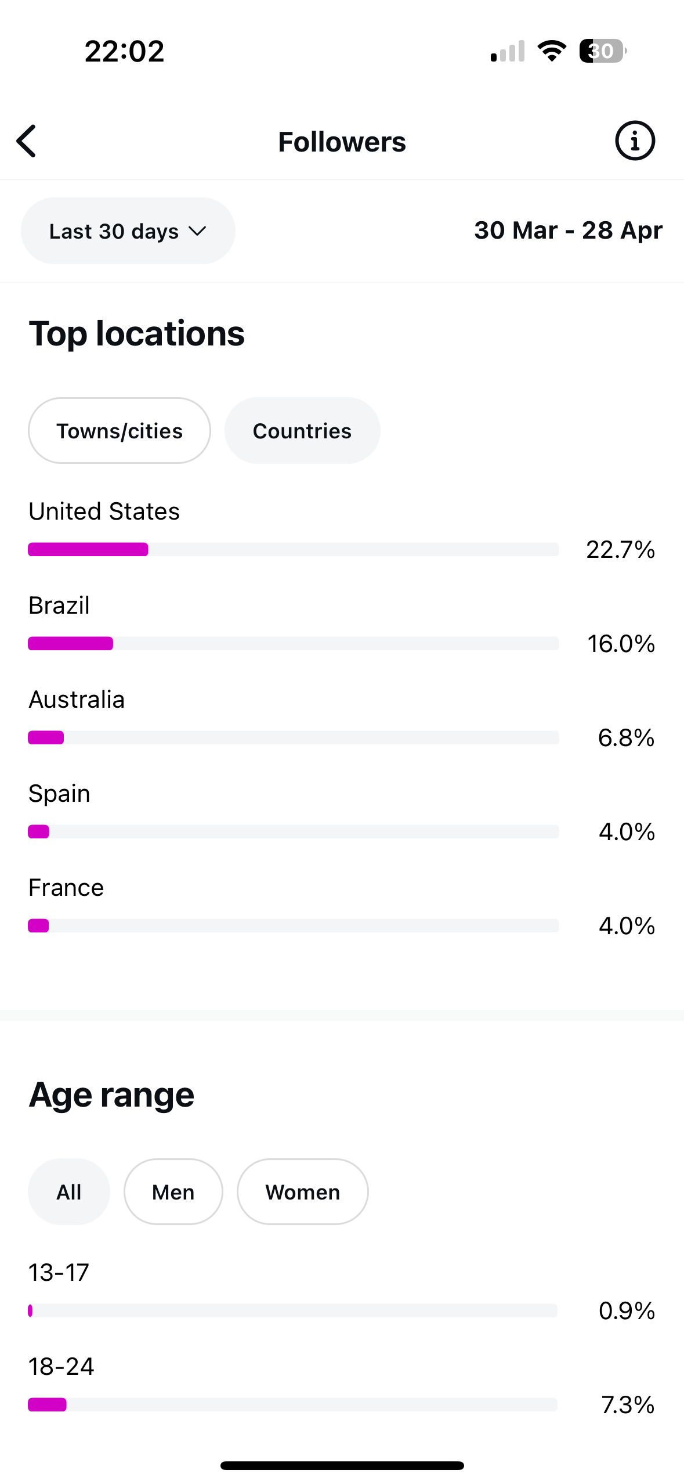Tap the Australia location row label
The height and width of the screenshot is (1484, 684).
point(77,700)
